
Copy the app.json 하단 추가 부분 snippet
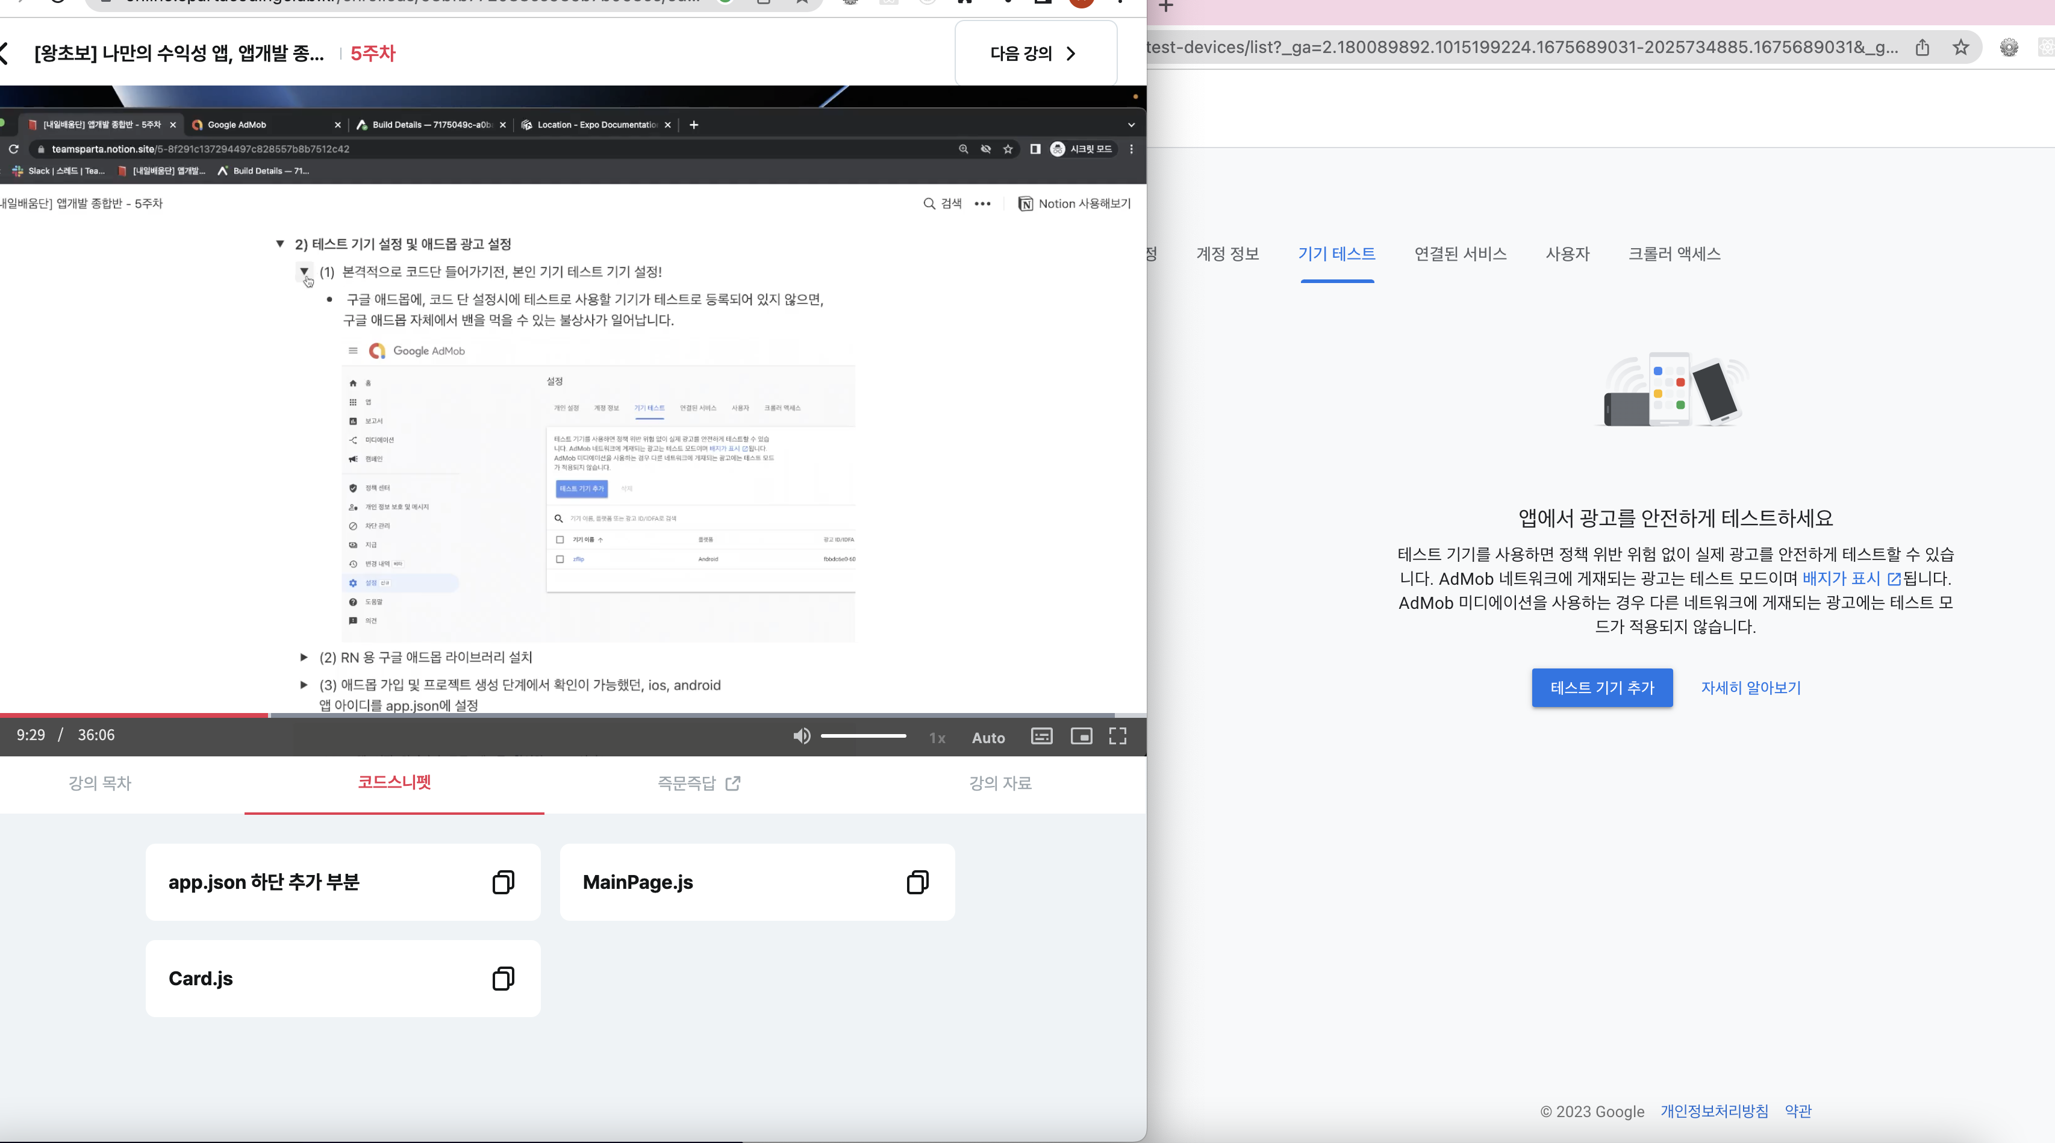click(504, 882)
